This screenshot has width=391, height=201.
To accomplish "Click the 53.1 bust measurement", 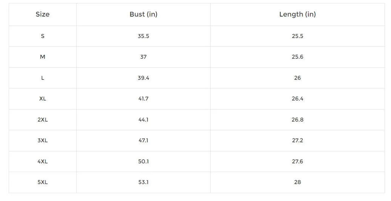I will click(143, 182).
